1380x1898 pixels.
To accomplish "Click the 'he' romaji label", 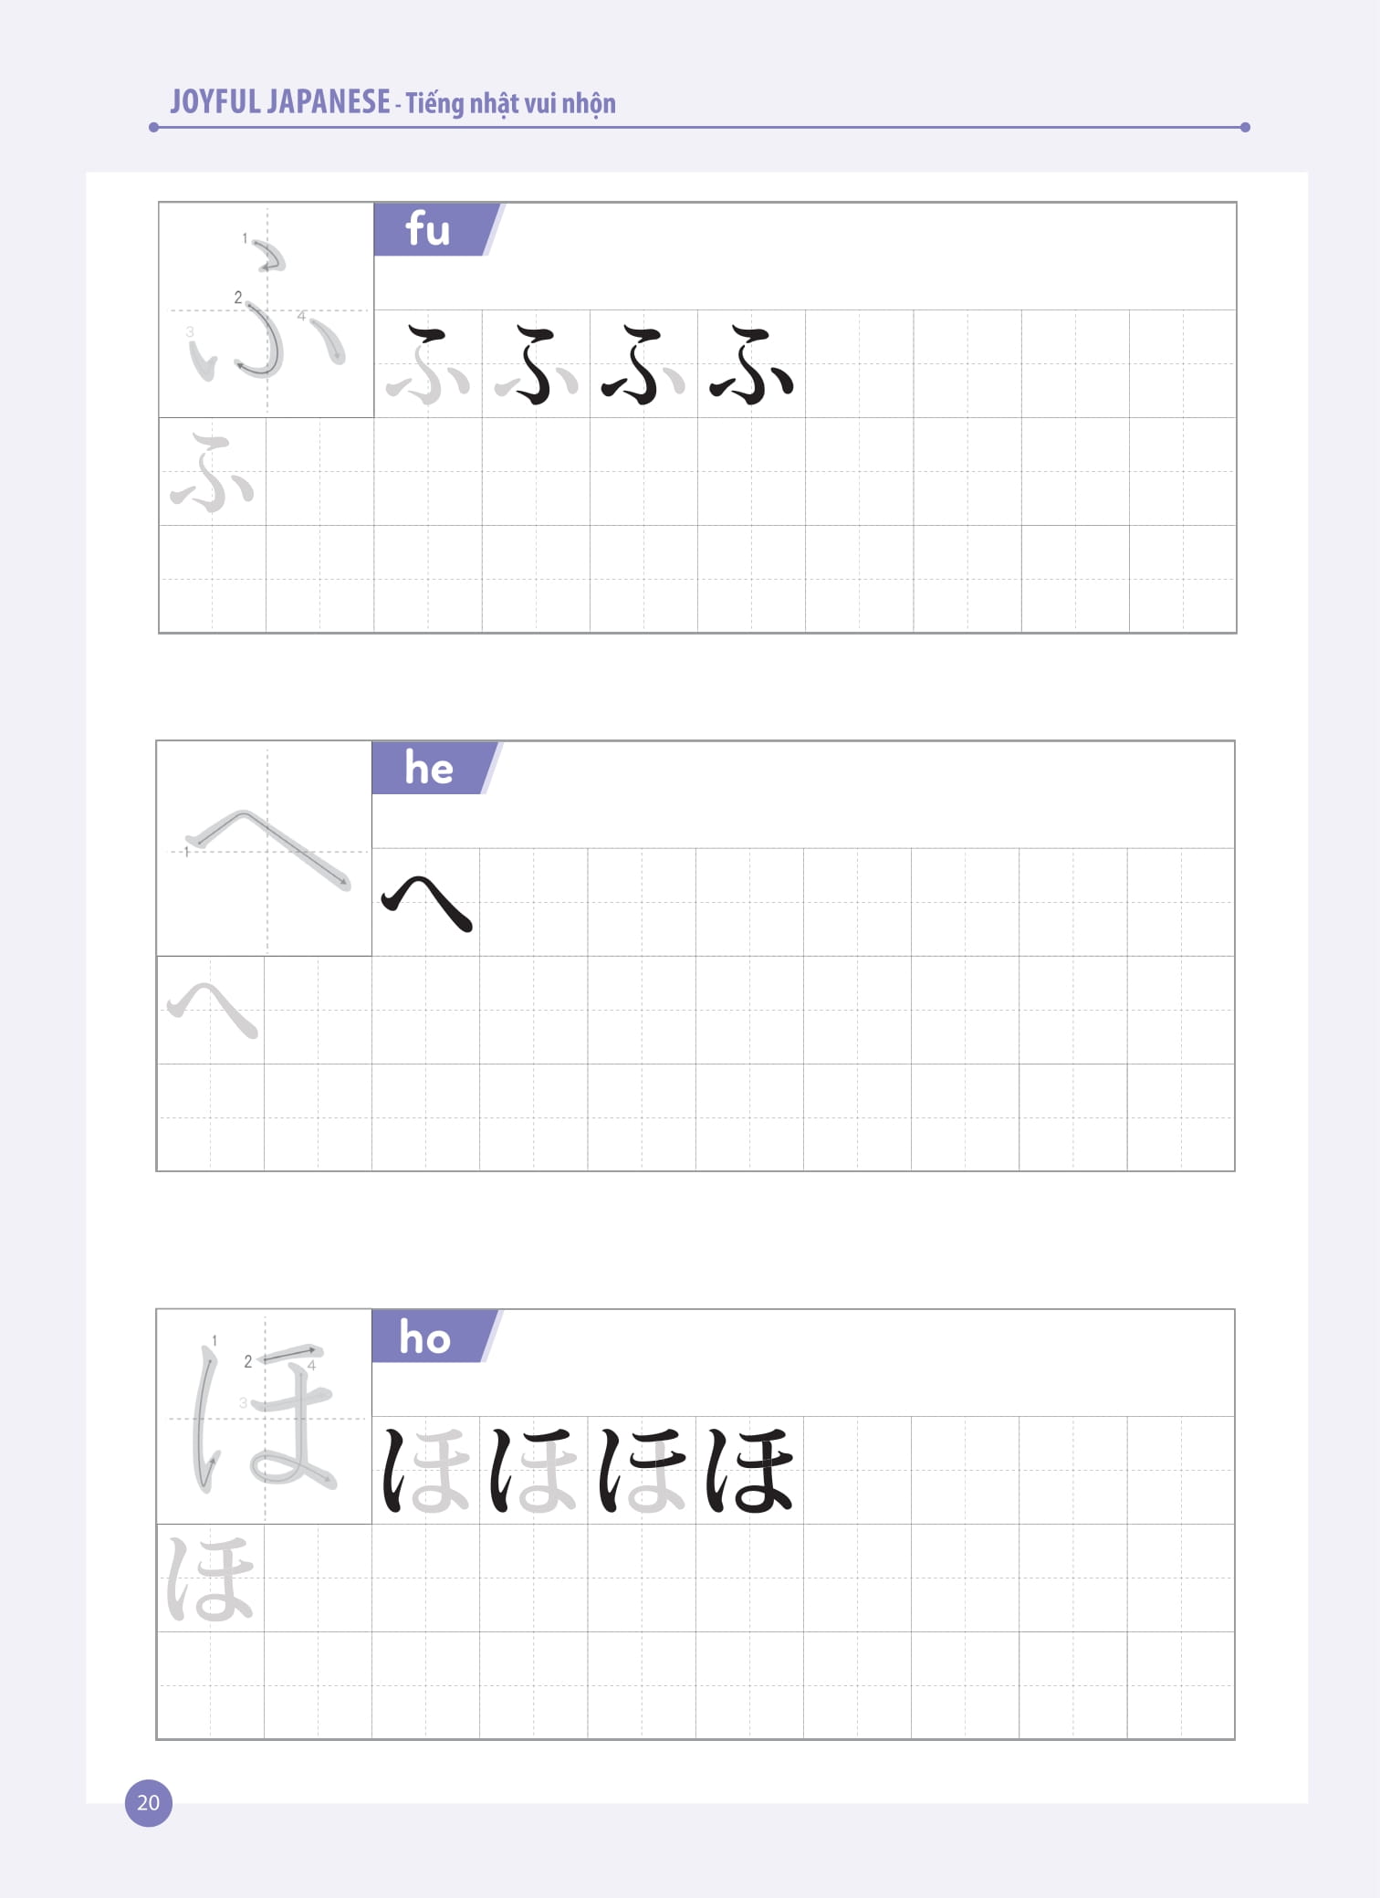I will [x=429, y=768].
